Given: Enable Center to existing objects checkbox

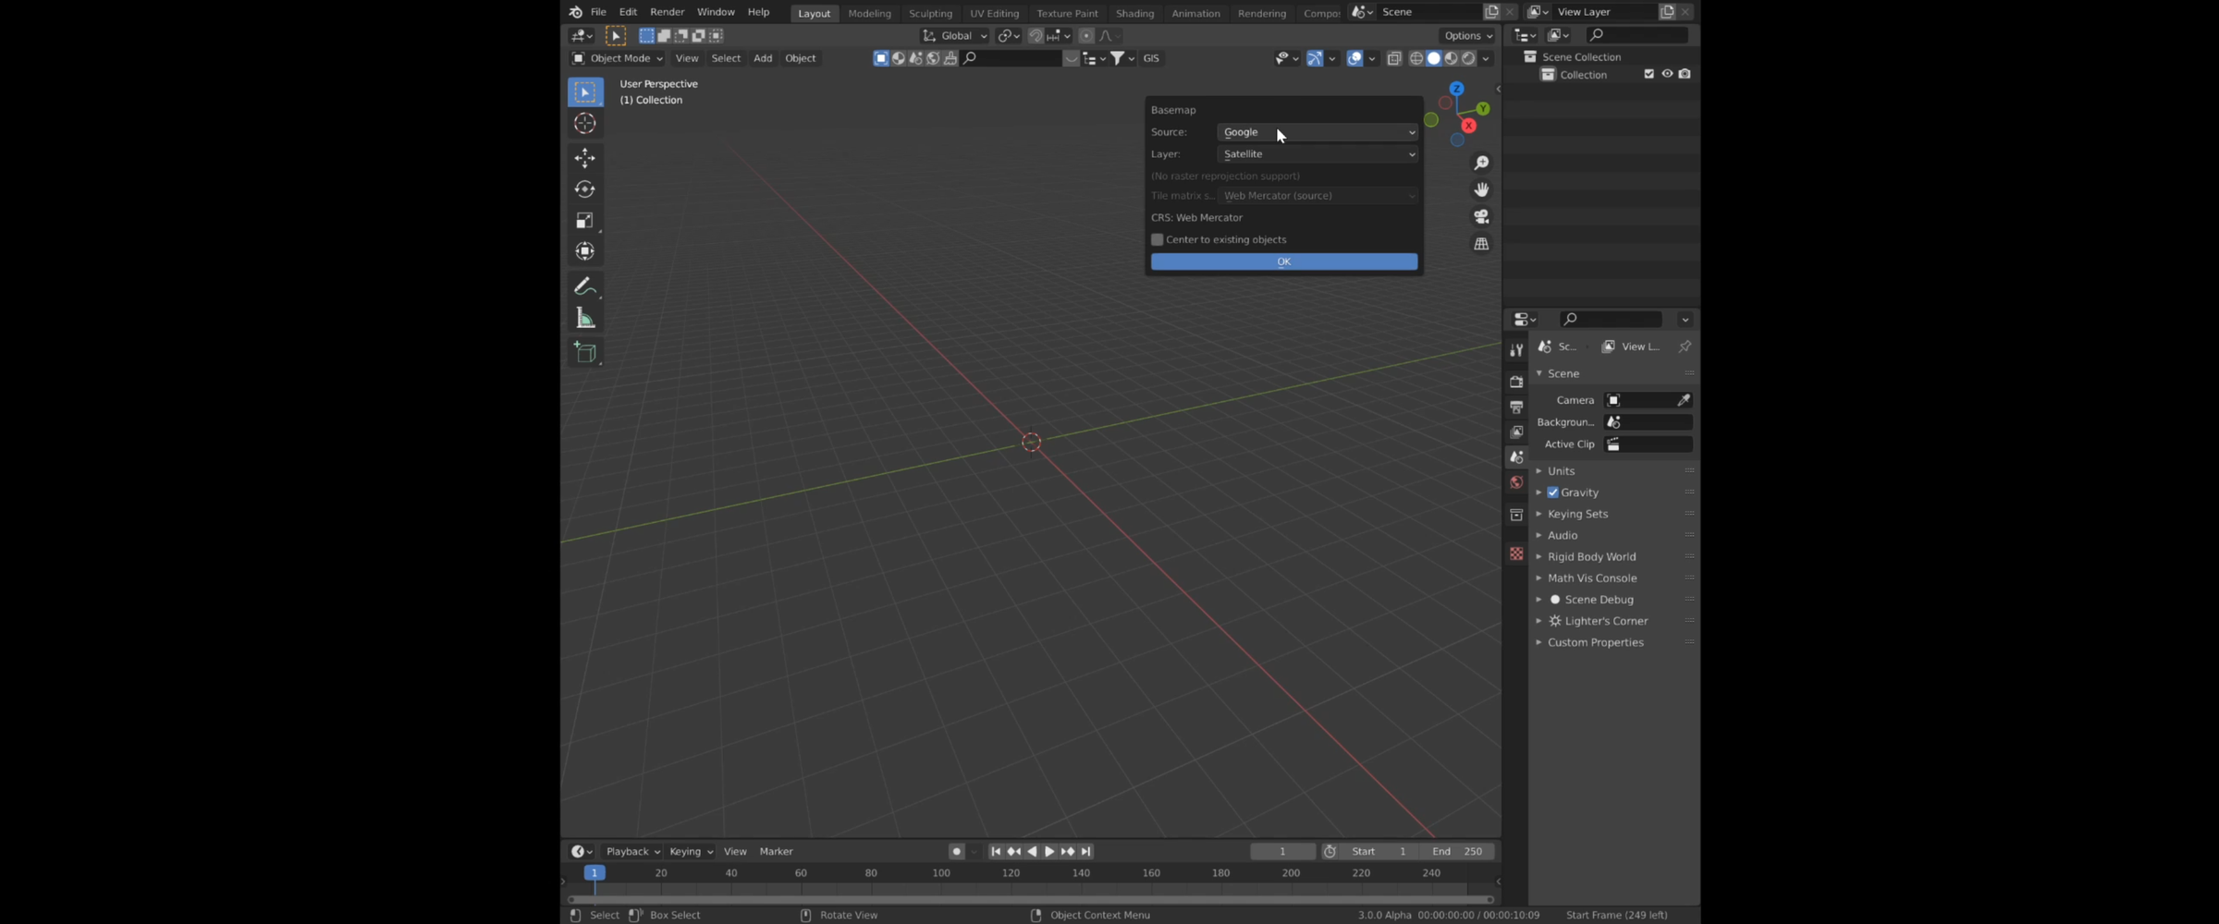Looking at the screenshot, I should point(1157,239).
